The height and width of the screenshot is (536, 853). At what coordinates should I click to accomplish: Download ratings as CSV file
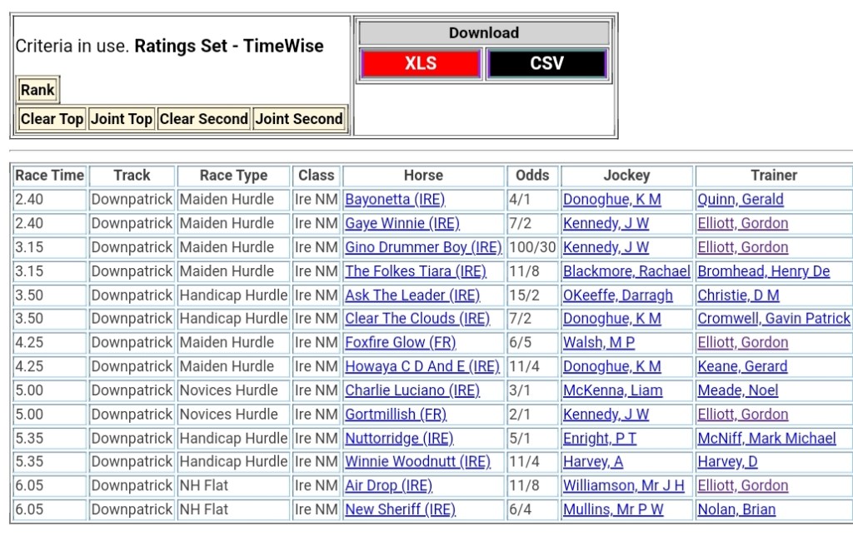[x=546, y=64]
